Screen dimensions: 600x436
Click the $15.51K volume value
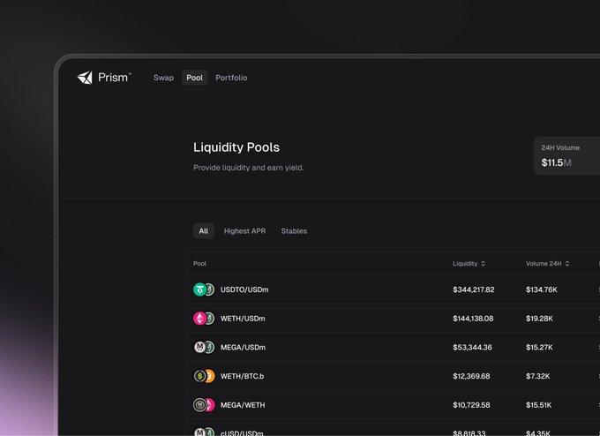coord(539,405)
